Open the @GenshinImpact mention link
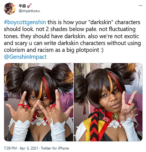 (25, 57)
